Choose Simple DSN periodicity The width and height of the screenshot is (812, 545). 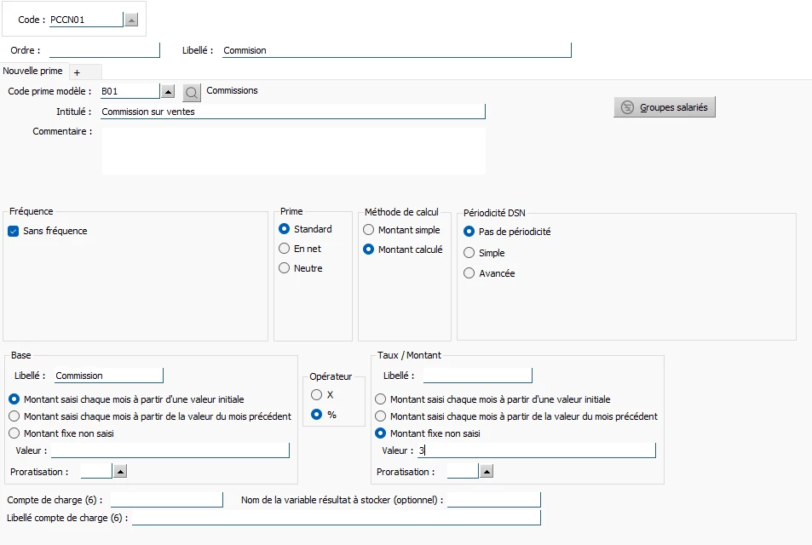[x=469, y=253]
